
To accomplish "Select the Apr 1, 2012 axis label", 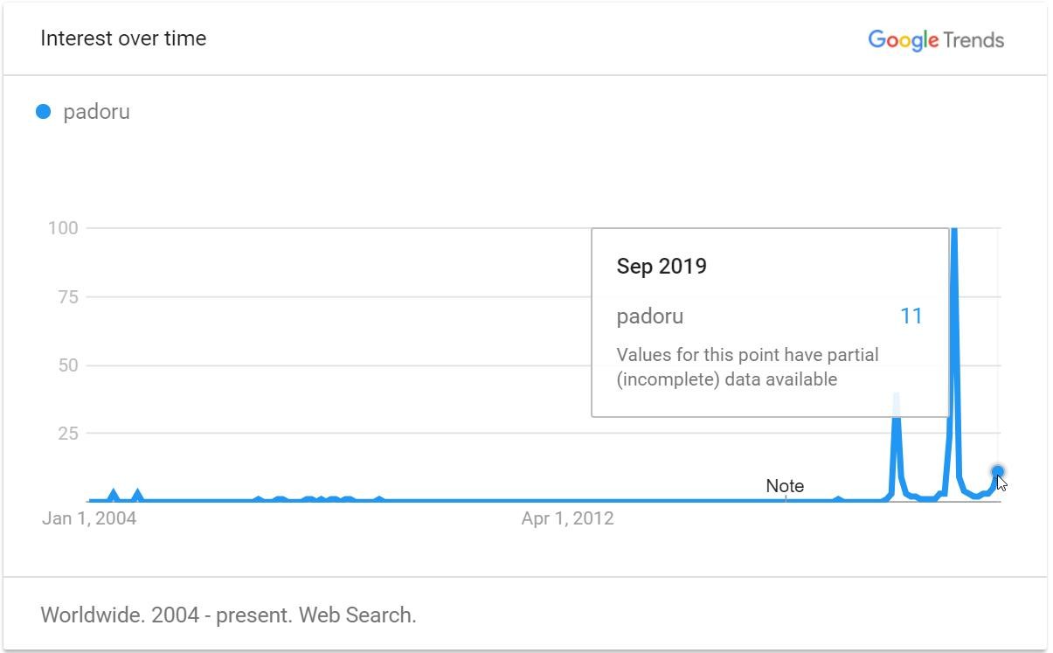I will [567, 518].
